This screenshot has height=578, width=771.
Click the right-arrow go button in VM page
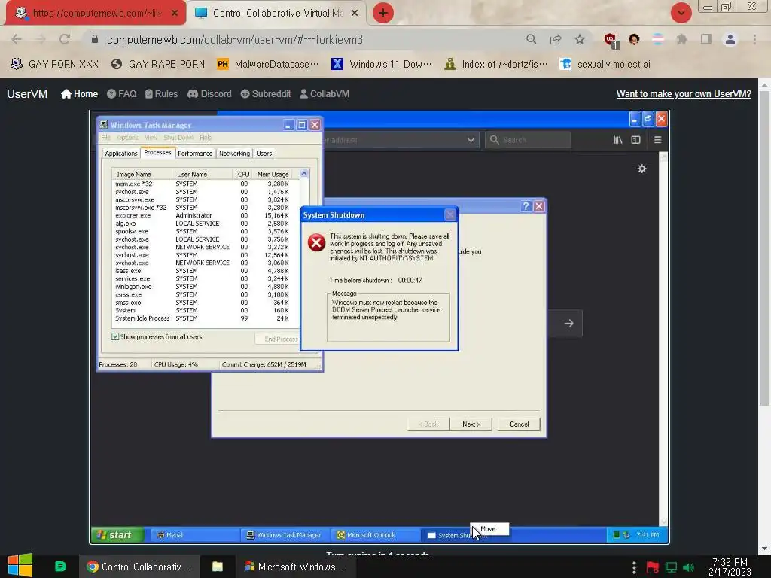(569, 324)
